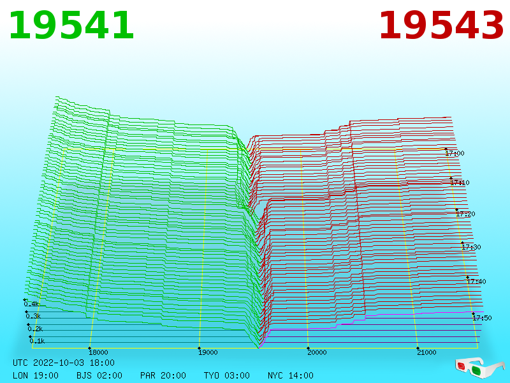Click the 18000 price axis label

click(x=98, y=352)
